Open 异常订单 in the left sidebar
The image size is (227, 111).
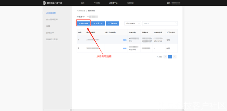pos(50,33)
